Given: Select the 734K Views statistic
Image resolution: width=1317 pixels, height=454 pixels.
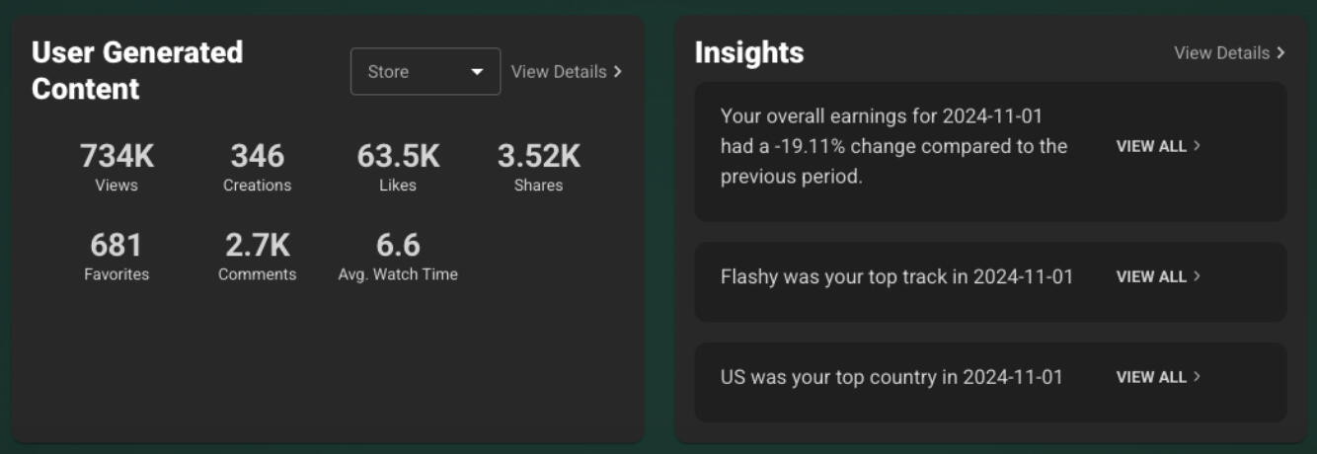Looking at the screenshot, I should tap(116, 166).
